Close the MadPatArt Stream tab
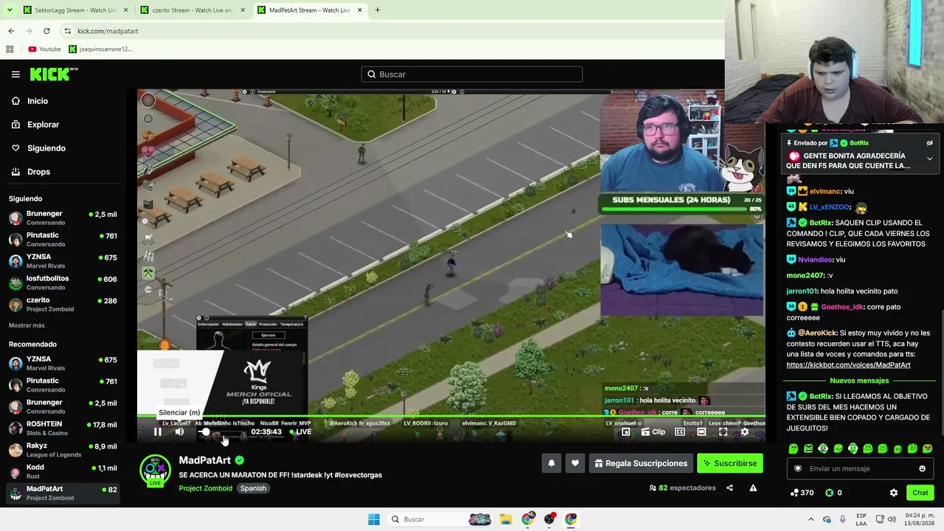Image resolution: width=944 pixels, height=531 pixels. pos(360,10)
